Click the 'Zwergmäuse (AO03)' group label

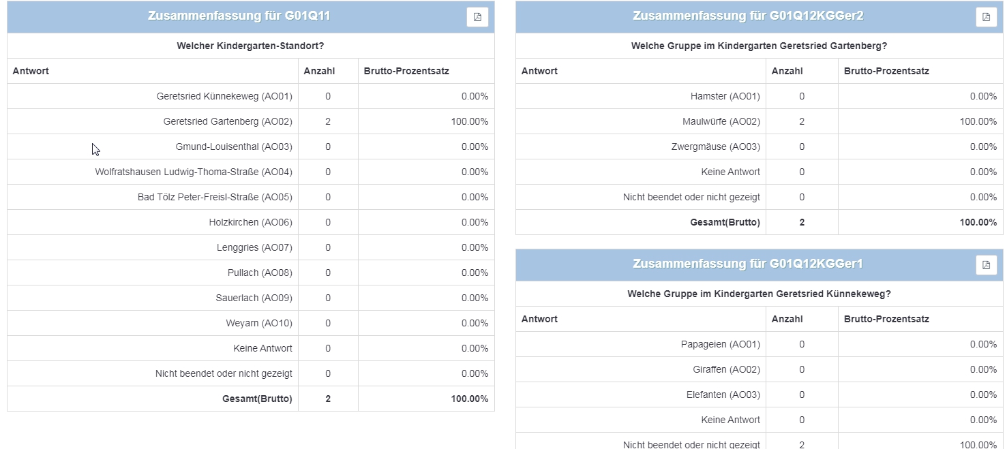716,147
